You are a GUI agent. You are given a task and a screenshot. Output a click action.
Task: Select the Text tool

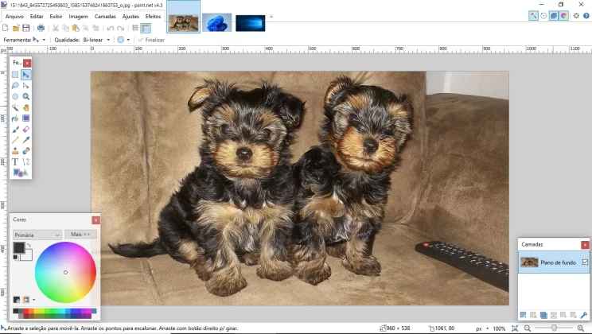[15, 162]
